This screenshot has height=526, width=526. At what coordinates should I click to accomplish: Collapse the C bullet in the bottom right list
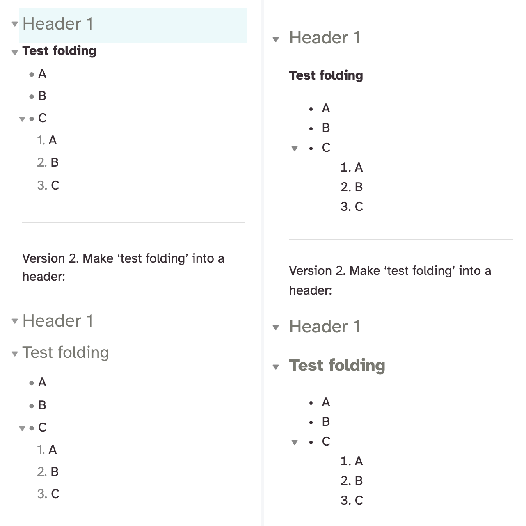295,442
